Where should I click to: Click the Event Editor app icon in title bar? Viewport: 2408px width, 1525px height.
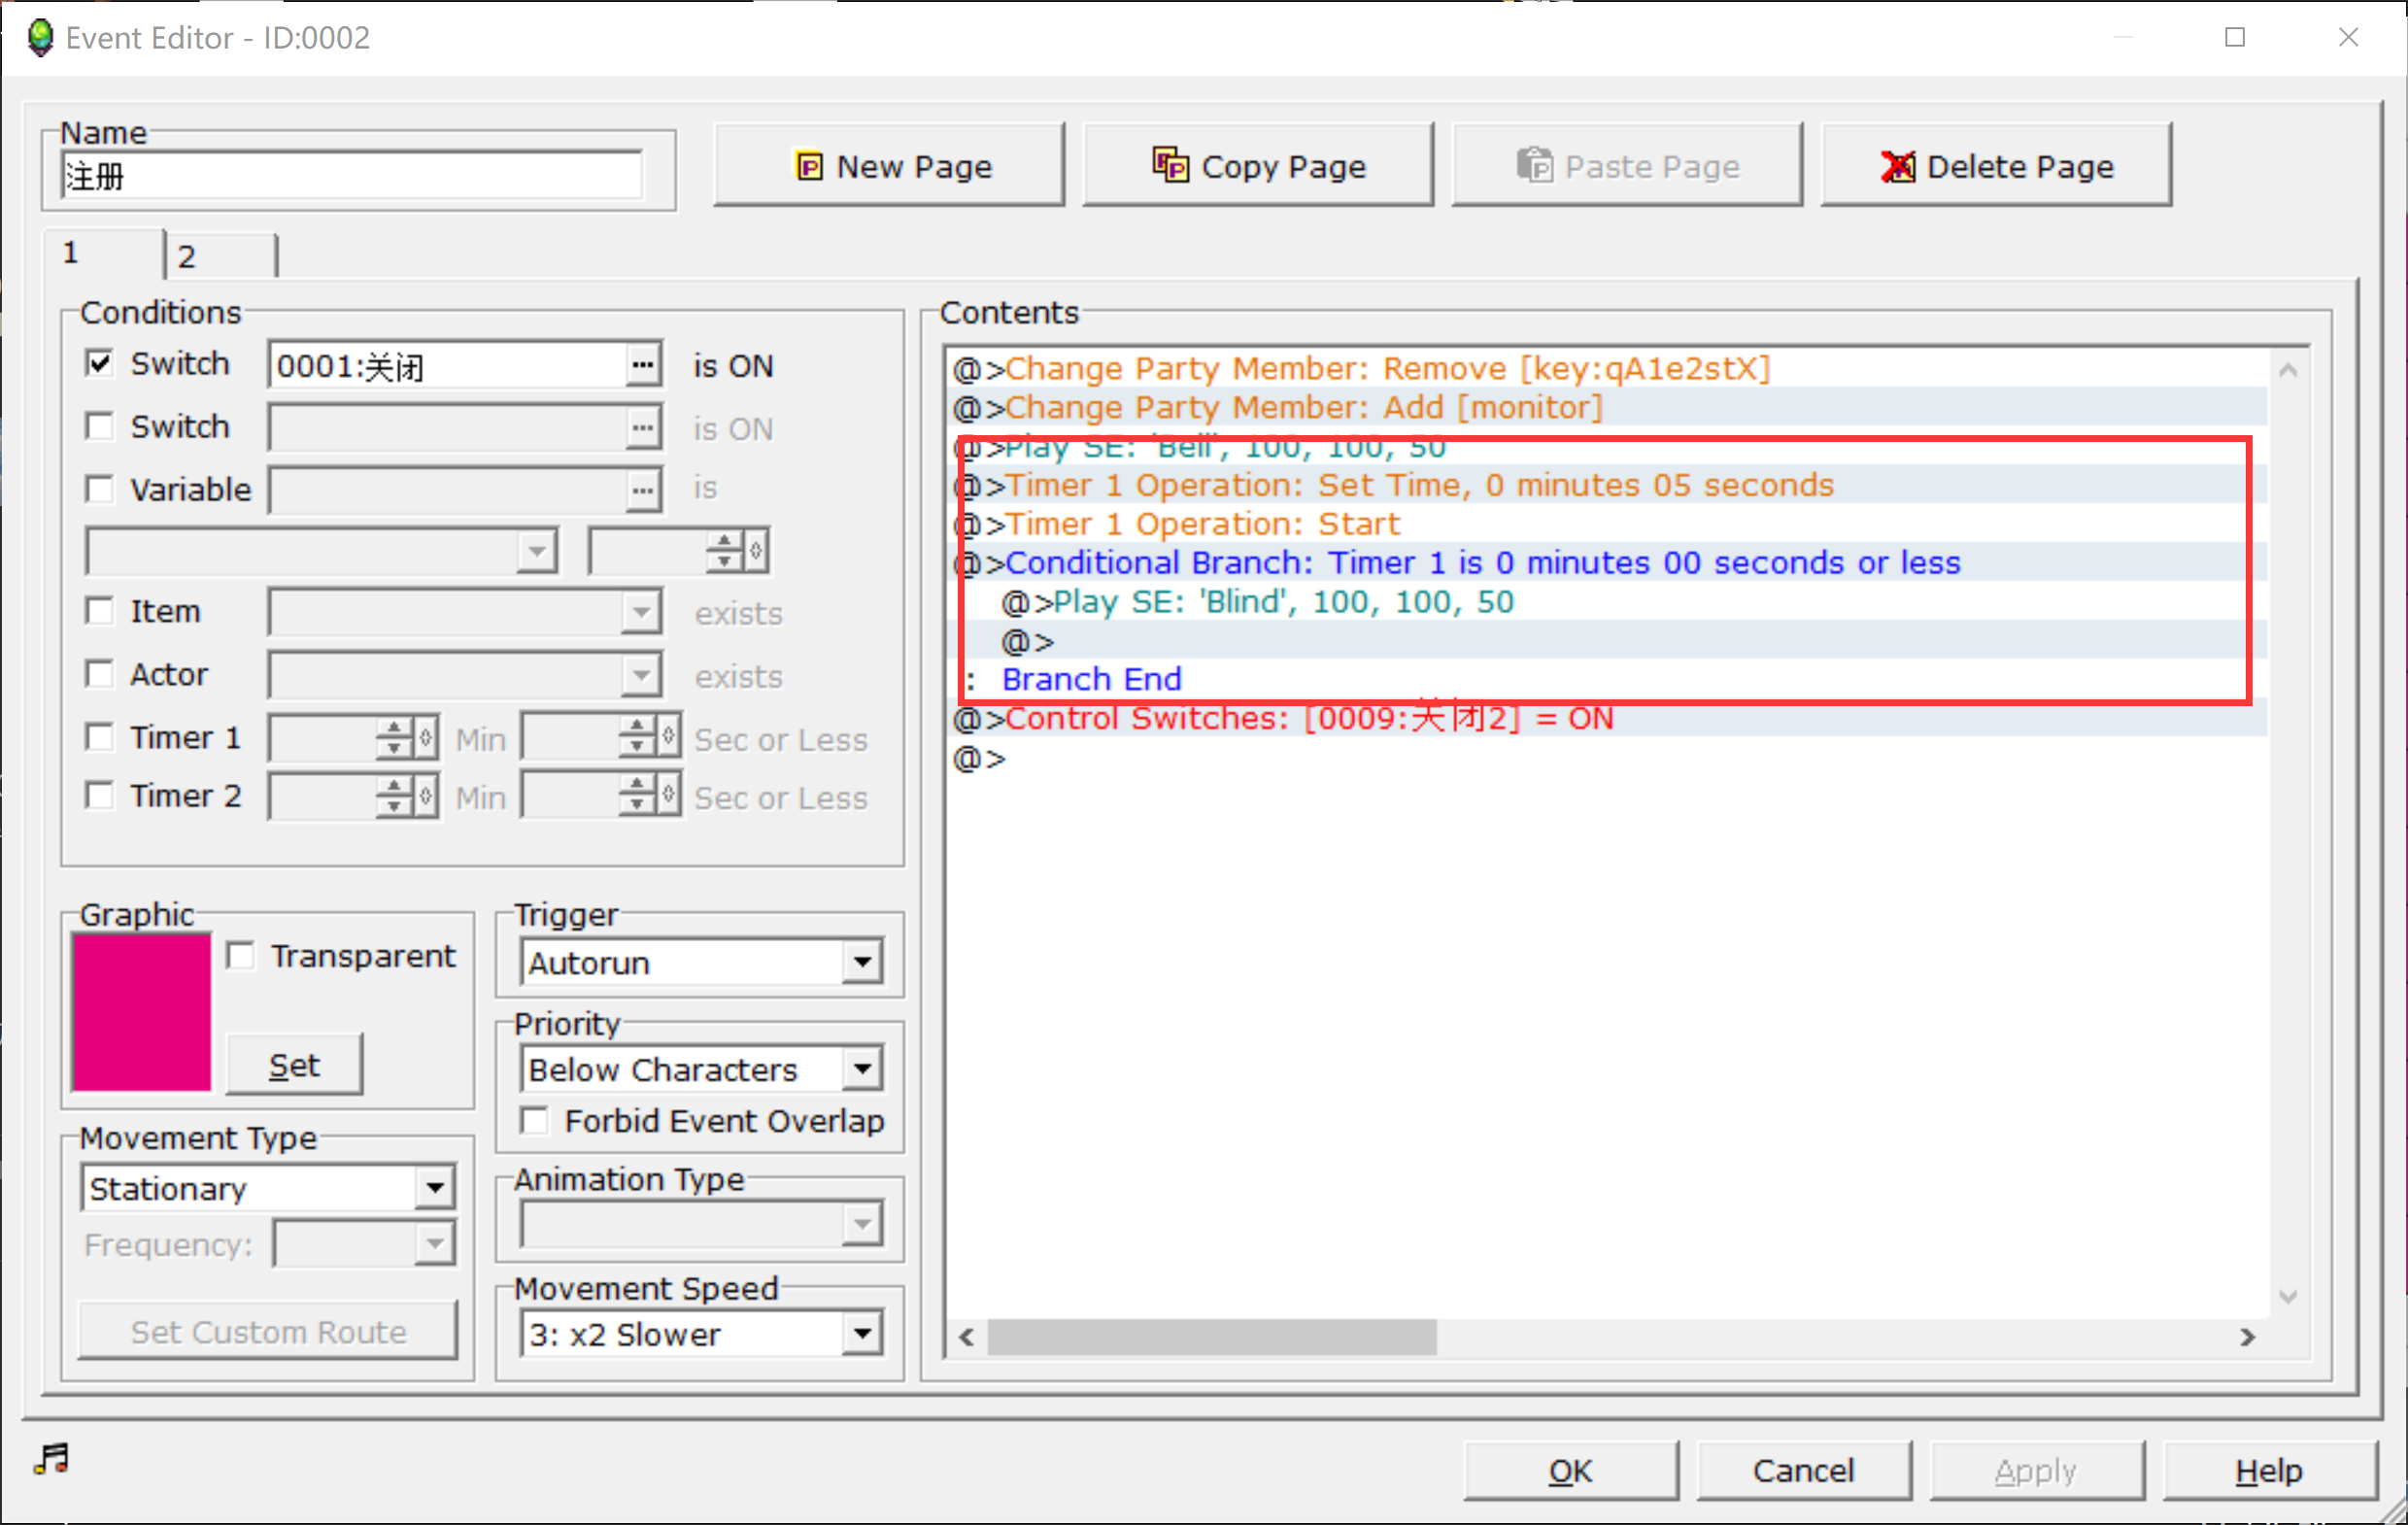(x=39, y=38)
